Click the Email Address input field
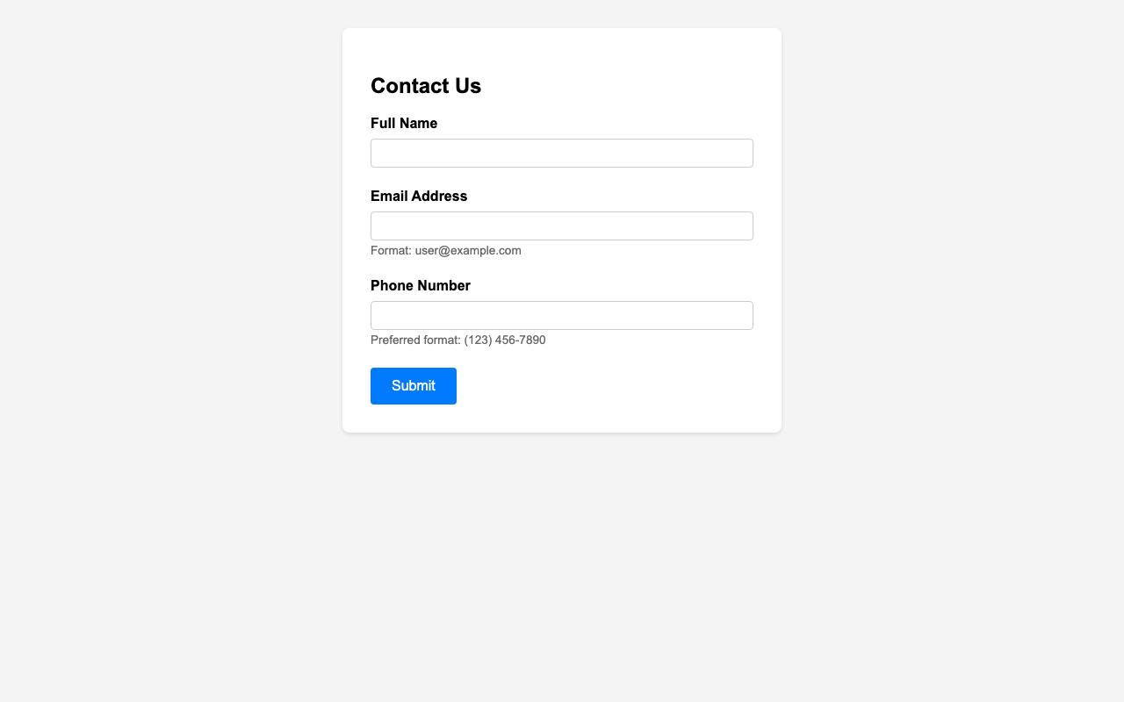The width and height of the screenshot is (1124, 702). click(x=562, y=226)
